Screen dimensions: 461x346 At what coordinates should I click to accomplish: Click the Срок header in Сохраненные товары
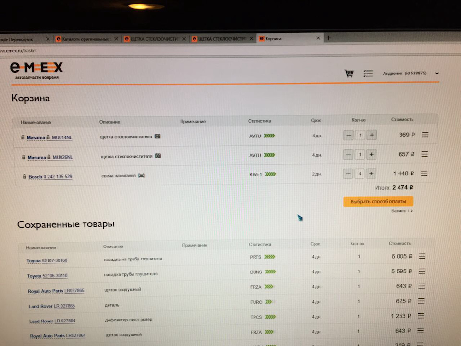[x=315, y=244]
